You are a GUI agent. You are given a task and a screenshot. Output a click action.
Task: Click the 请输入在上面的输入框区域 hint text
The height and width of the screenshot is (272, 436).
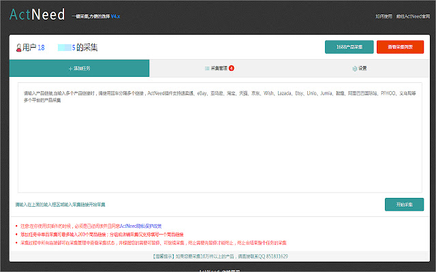tap(61, 205)
